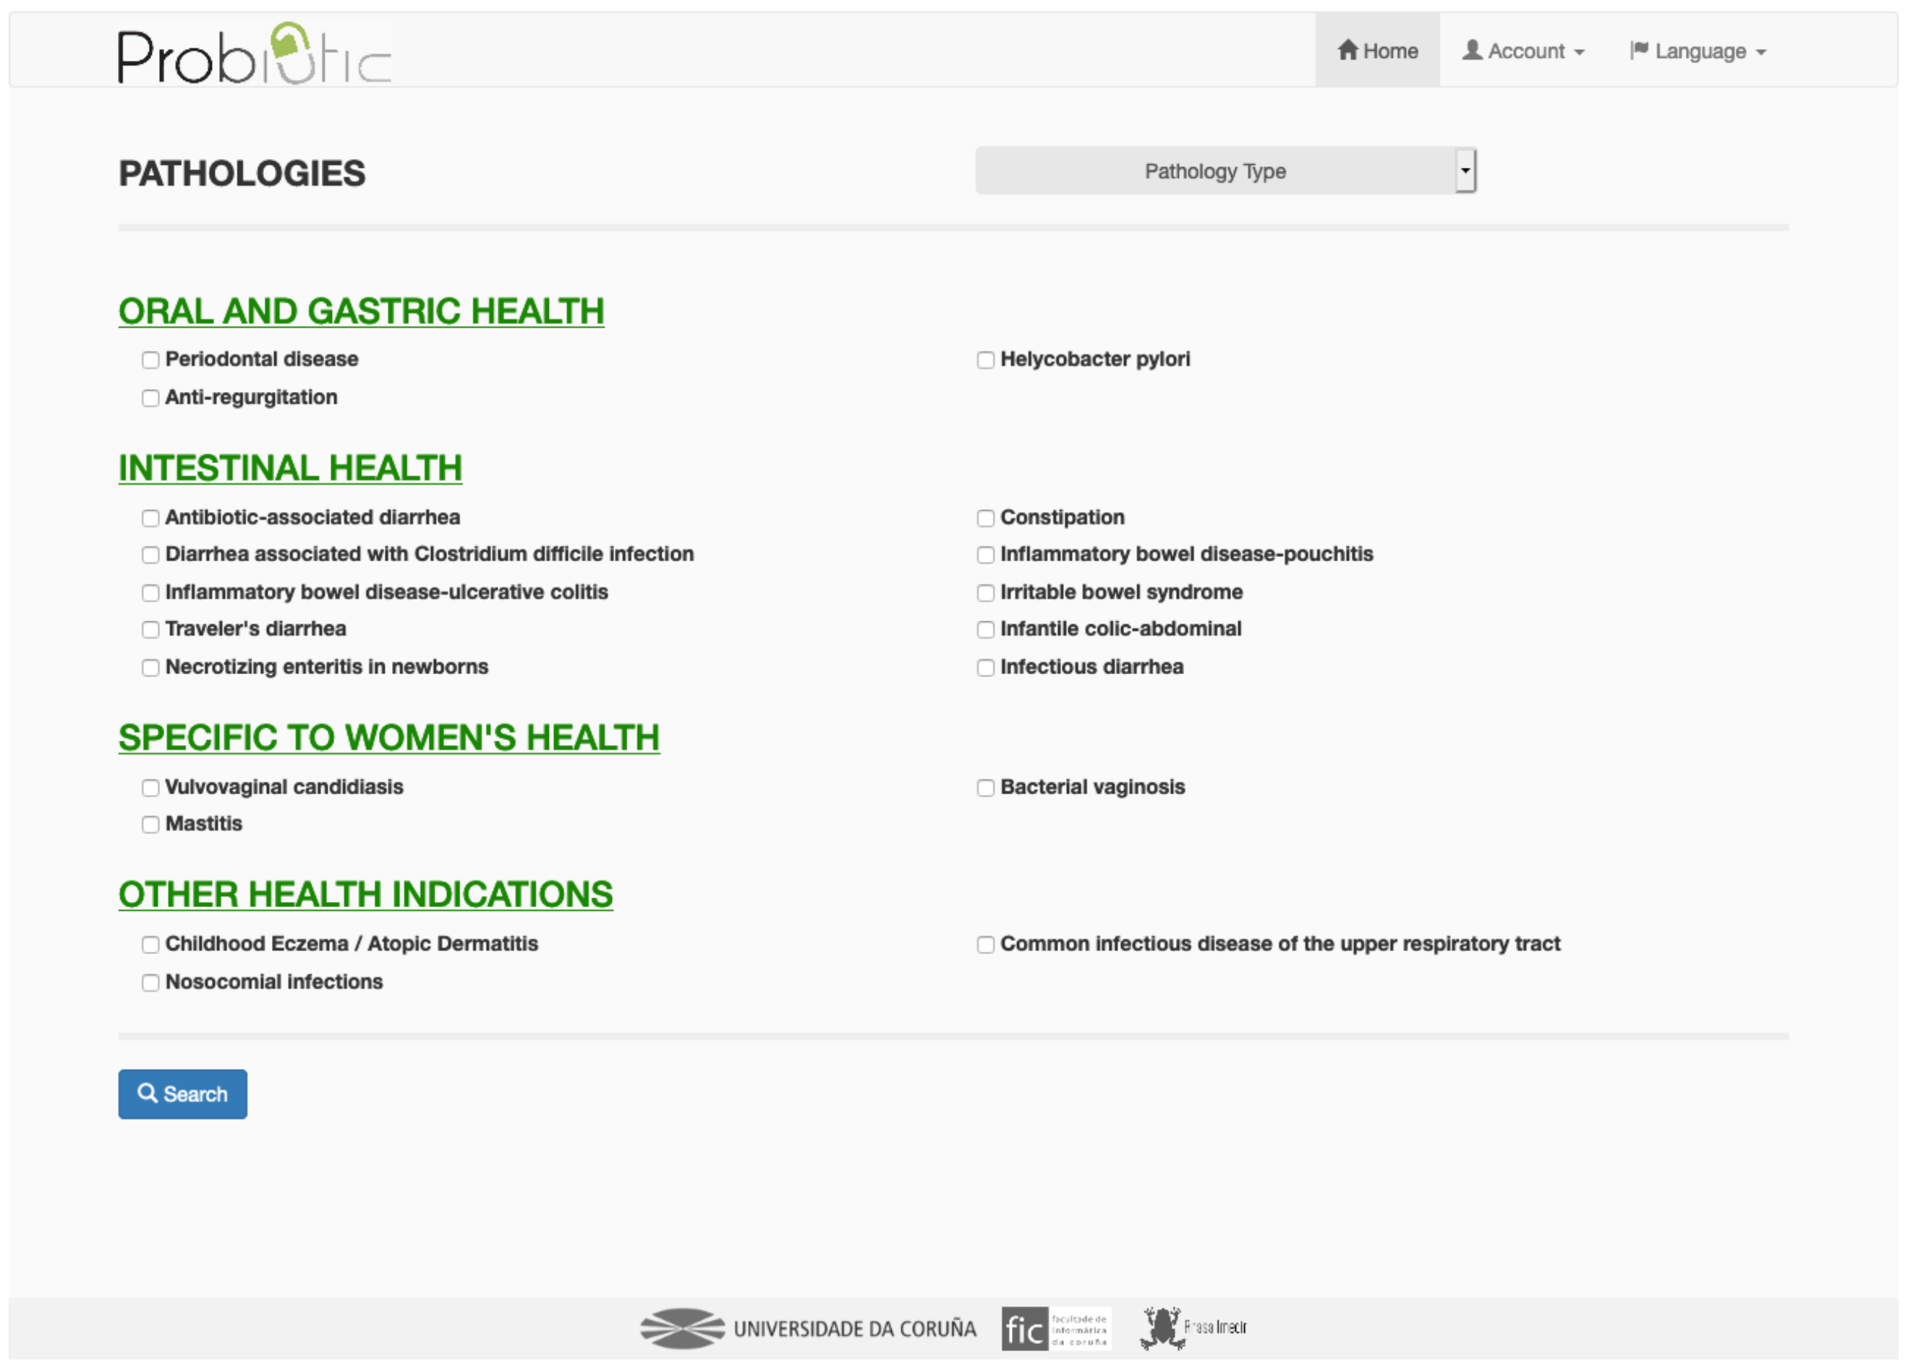
Task: Click the Account user icon
Action: coord(1471,51)
